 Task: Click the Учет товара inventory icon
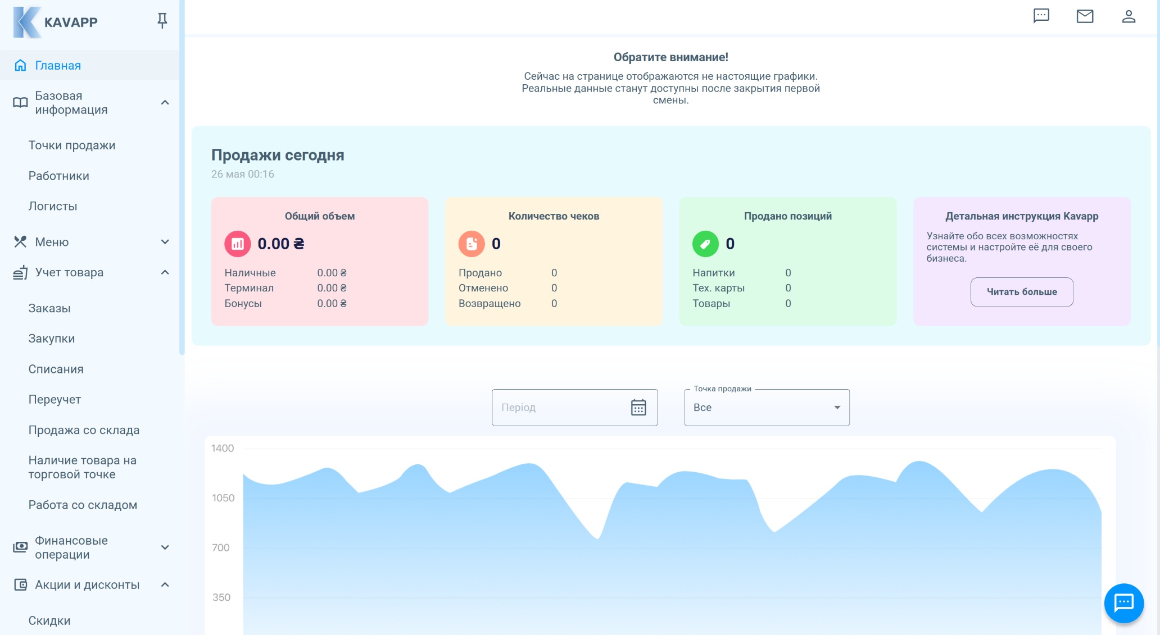pyautogui.click(x=20, y=272)
